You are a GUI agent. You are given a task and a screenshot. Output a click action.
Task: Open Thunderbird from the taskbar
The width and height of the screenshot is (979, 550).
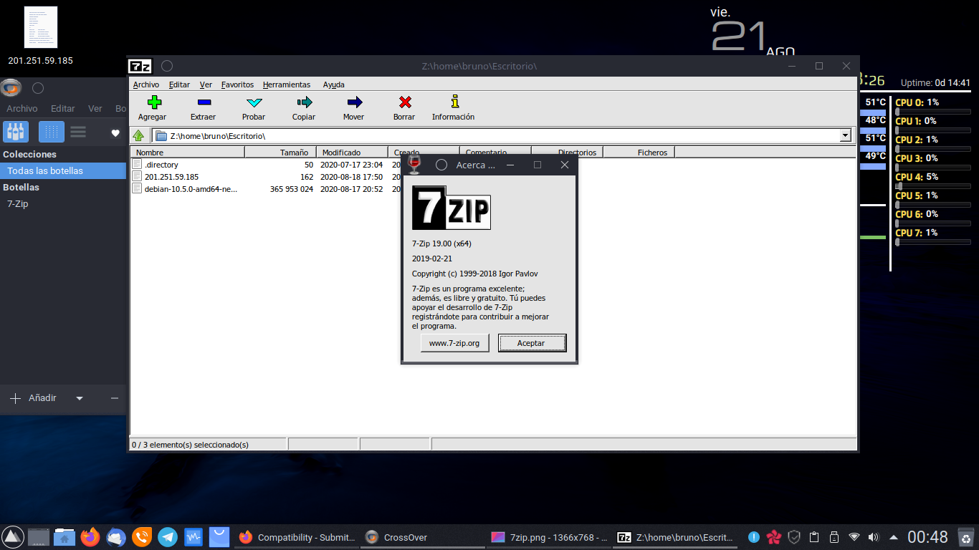[116, 536]
